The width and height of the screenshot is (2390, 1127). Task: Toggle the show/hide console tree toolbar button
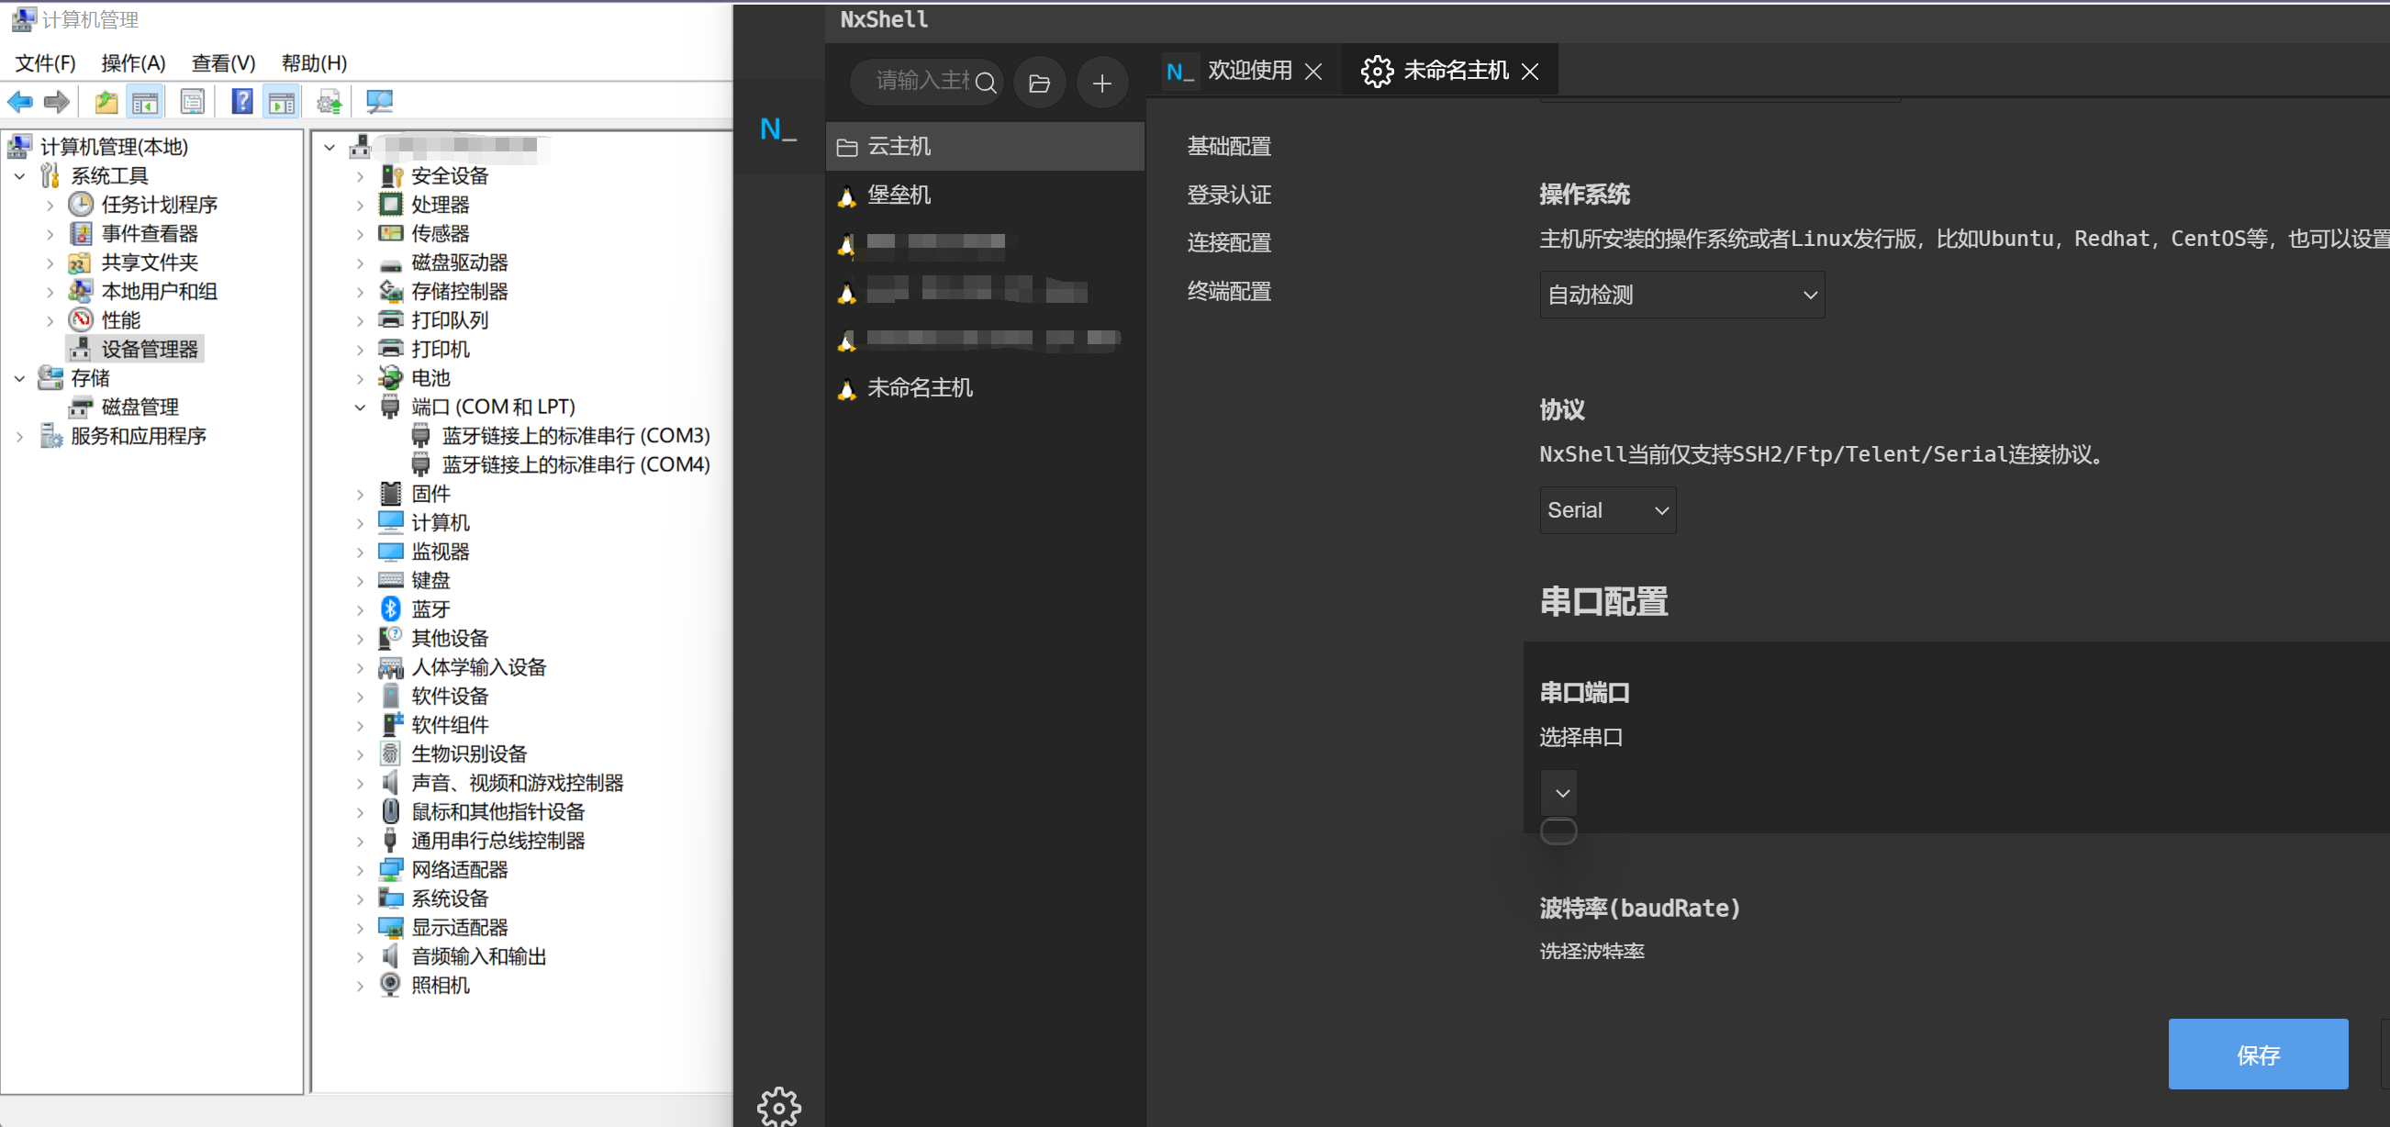146,102
